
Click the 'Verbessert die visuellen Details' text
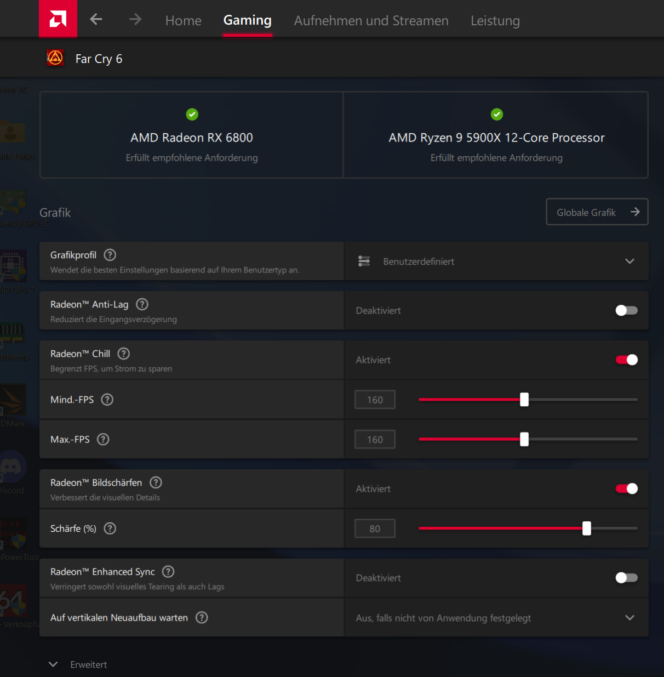click(x=105, y=497)
